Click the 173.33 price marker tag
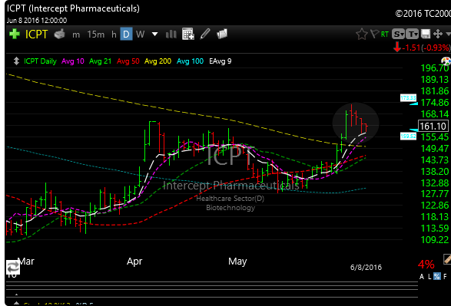The width and height of the screenshot is (451, 306). (408, 98)
